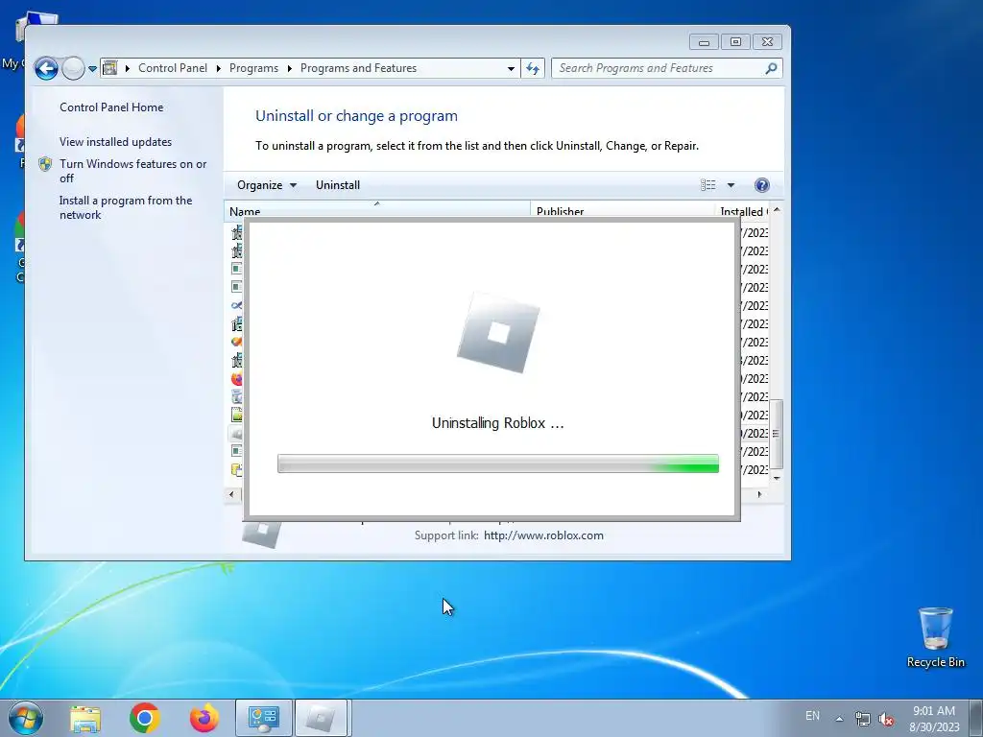Image resolution: width=983 pixels, height=737 pixels.
Task: Open the Organize menu
Action: 267,185
